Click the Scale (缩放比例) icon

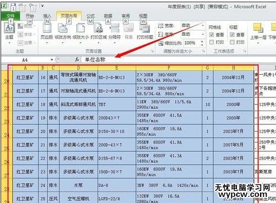coord(161,43)
